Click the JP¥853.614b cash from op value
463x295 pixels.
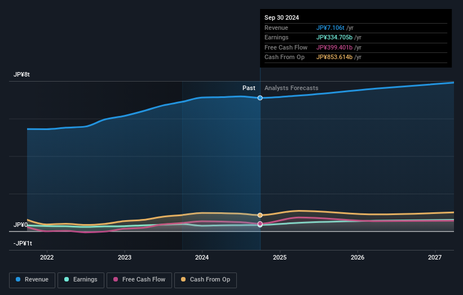tap(334, 57)
